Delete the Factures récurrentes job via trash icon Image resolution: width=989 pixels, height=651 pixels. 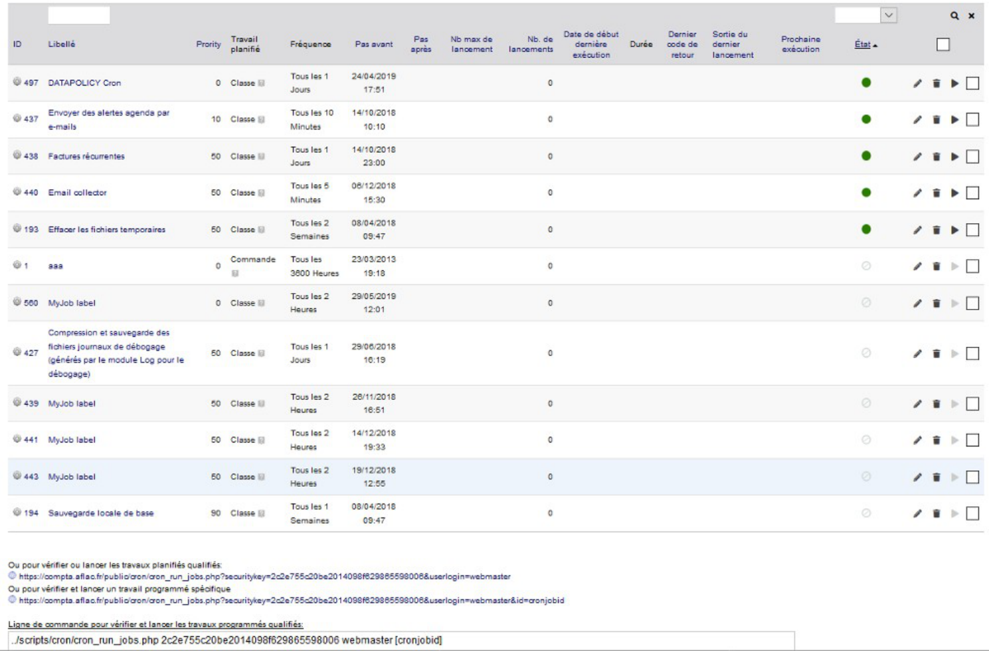pos(937,157)
